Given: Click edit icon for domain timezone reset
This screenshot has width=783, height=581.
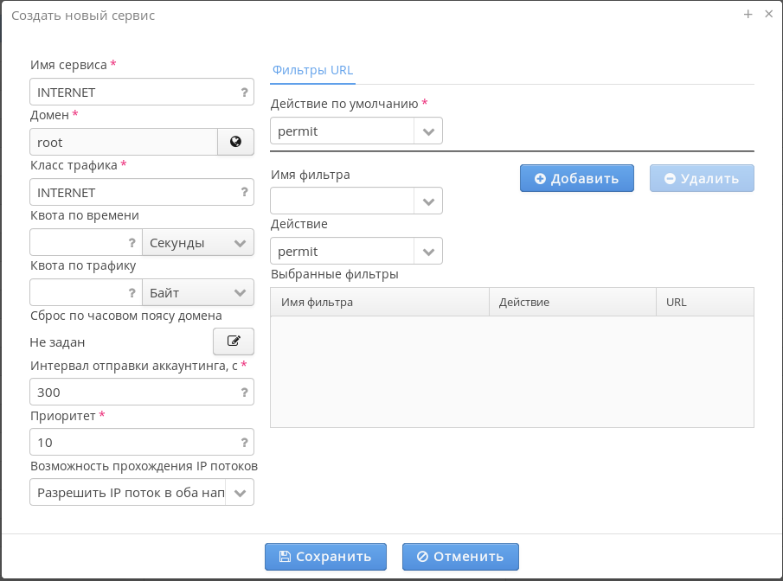Looking at the screenshot, I should 234,342.
